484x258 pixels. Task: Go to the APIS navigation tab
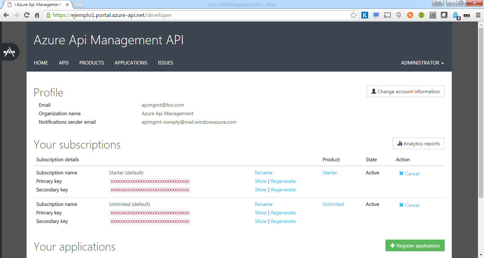[x=64, y=63]
